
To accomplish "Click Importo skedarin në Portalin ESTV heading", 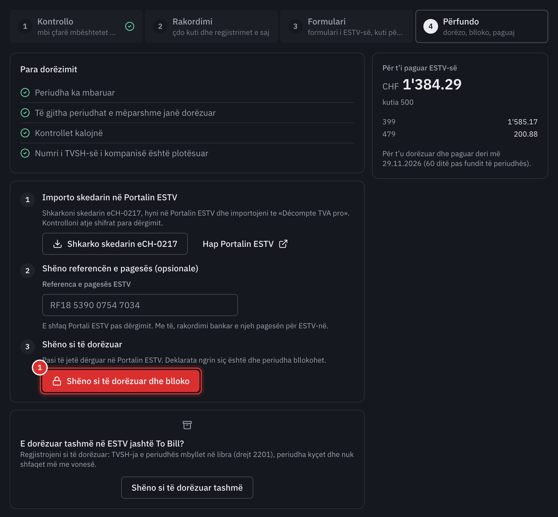I will pos(110,198).
